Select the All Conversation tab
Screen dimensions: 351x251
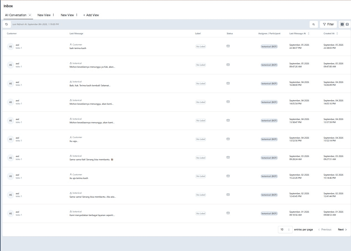tap(16, 15)
